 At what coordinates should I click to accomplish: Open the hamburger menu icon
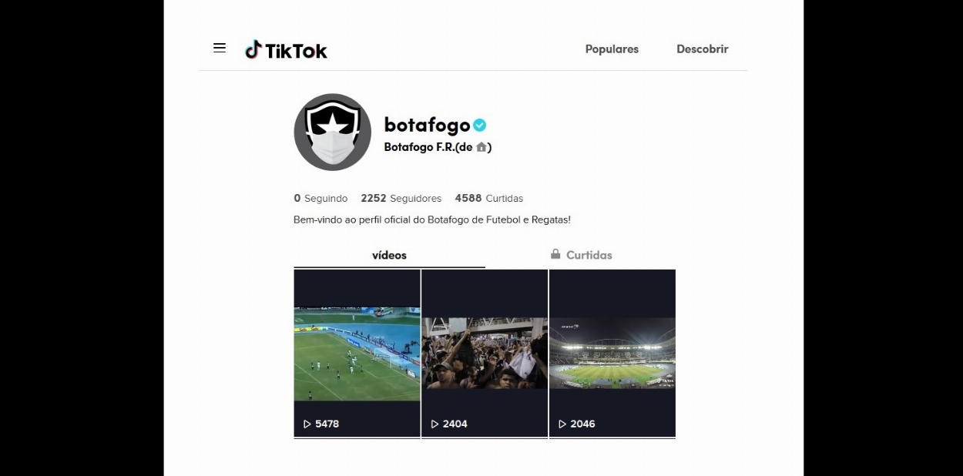coord(220,48)
